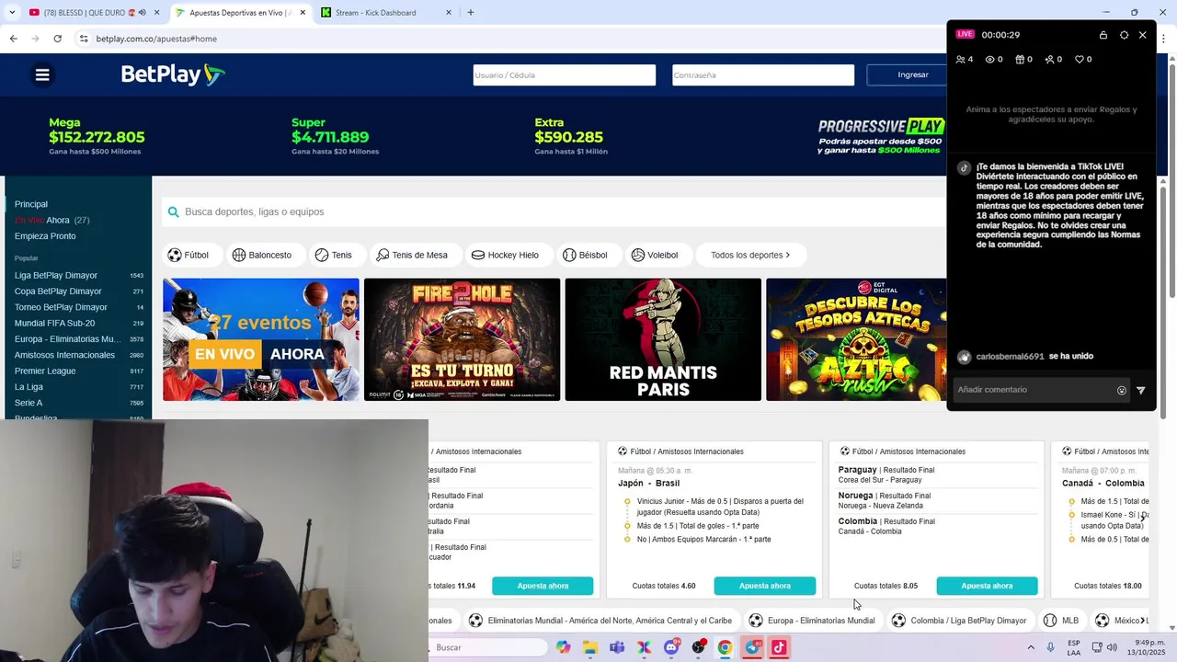Click the browser address bar URL
This screenshot has width=1177, height=662.
tap(156, 39)
